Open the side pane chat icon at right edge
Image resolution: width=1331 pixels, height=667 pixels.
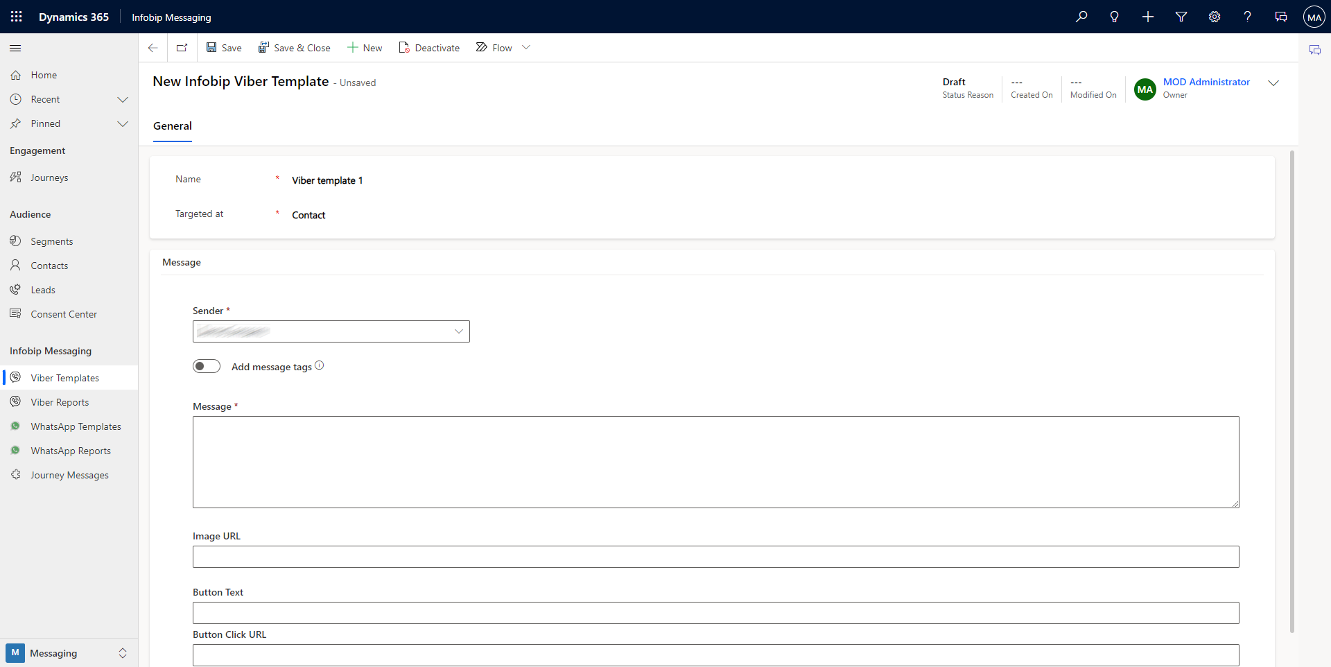coord(1315,50)
